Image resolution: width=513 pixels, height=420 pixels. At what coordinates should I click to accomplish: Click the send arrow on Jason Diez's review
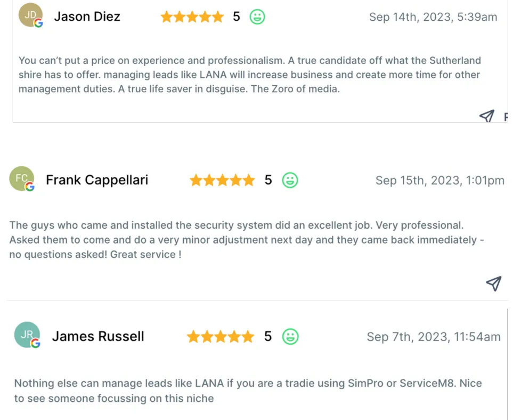click(487, 117)
